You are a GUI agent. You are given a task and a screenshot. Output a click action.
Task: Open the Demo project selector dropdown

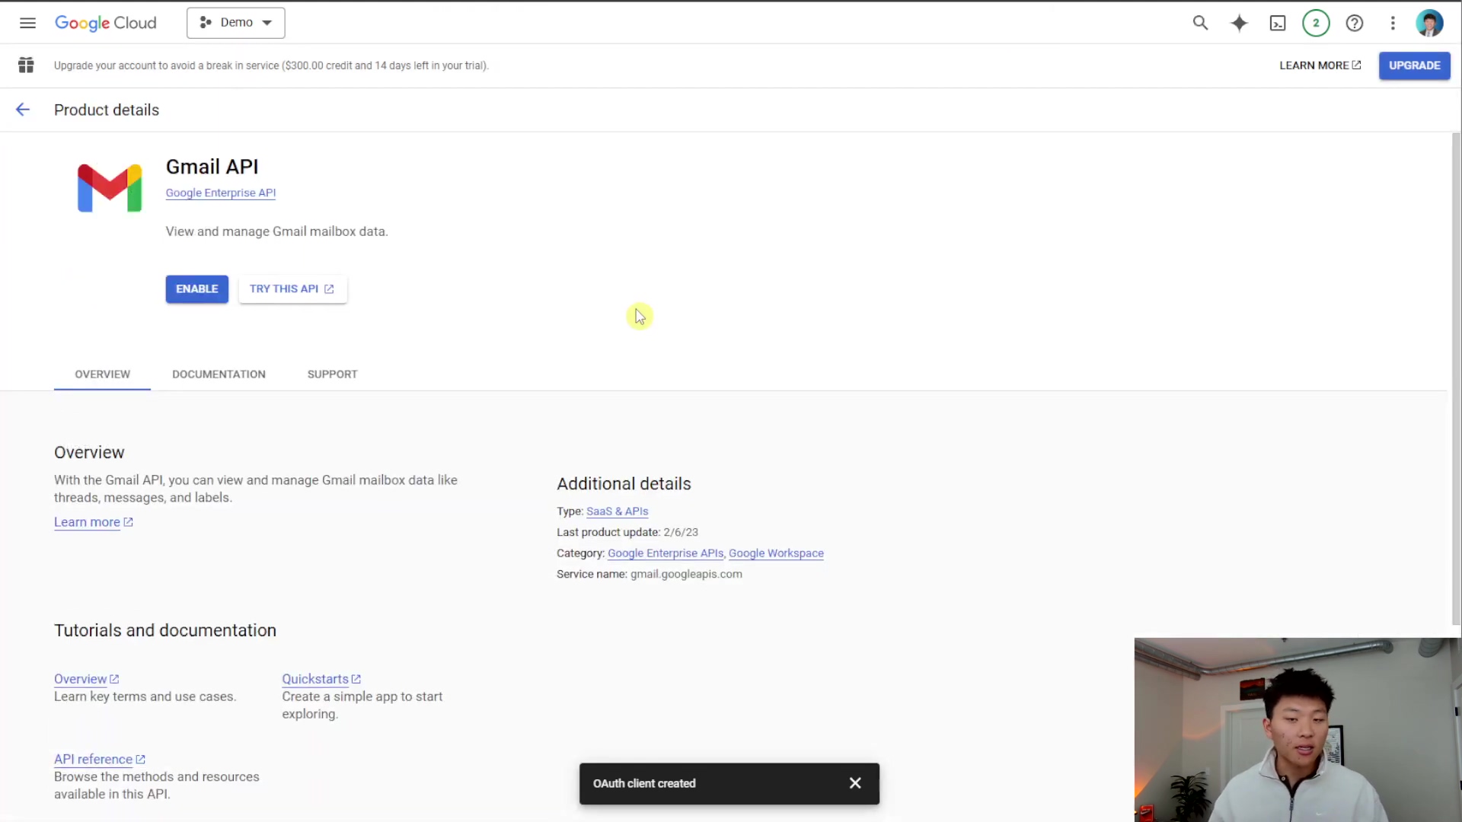click(x=236, y=23)
